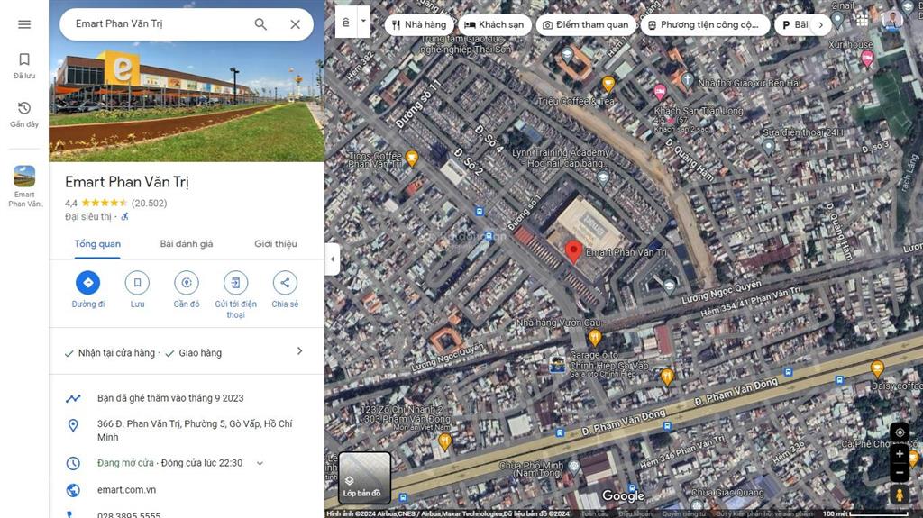Toggle the Lớp bản đồ map layer
923x518 pixels.
coord(364,477)
